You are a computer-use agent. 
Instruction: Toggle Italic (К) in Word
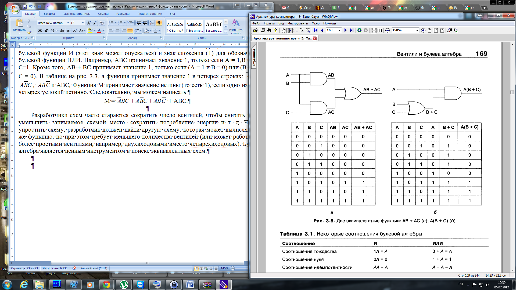(46, 31)
